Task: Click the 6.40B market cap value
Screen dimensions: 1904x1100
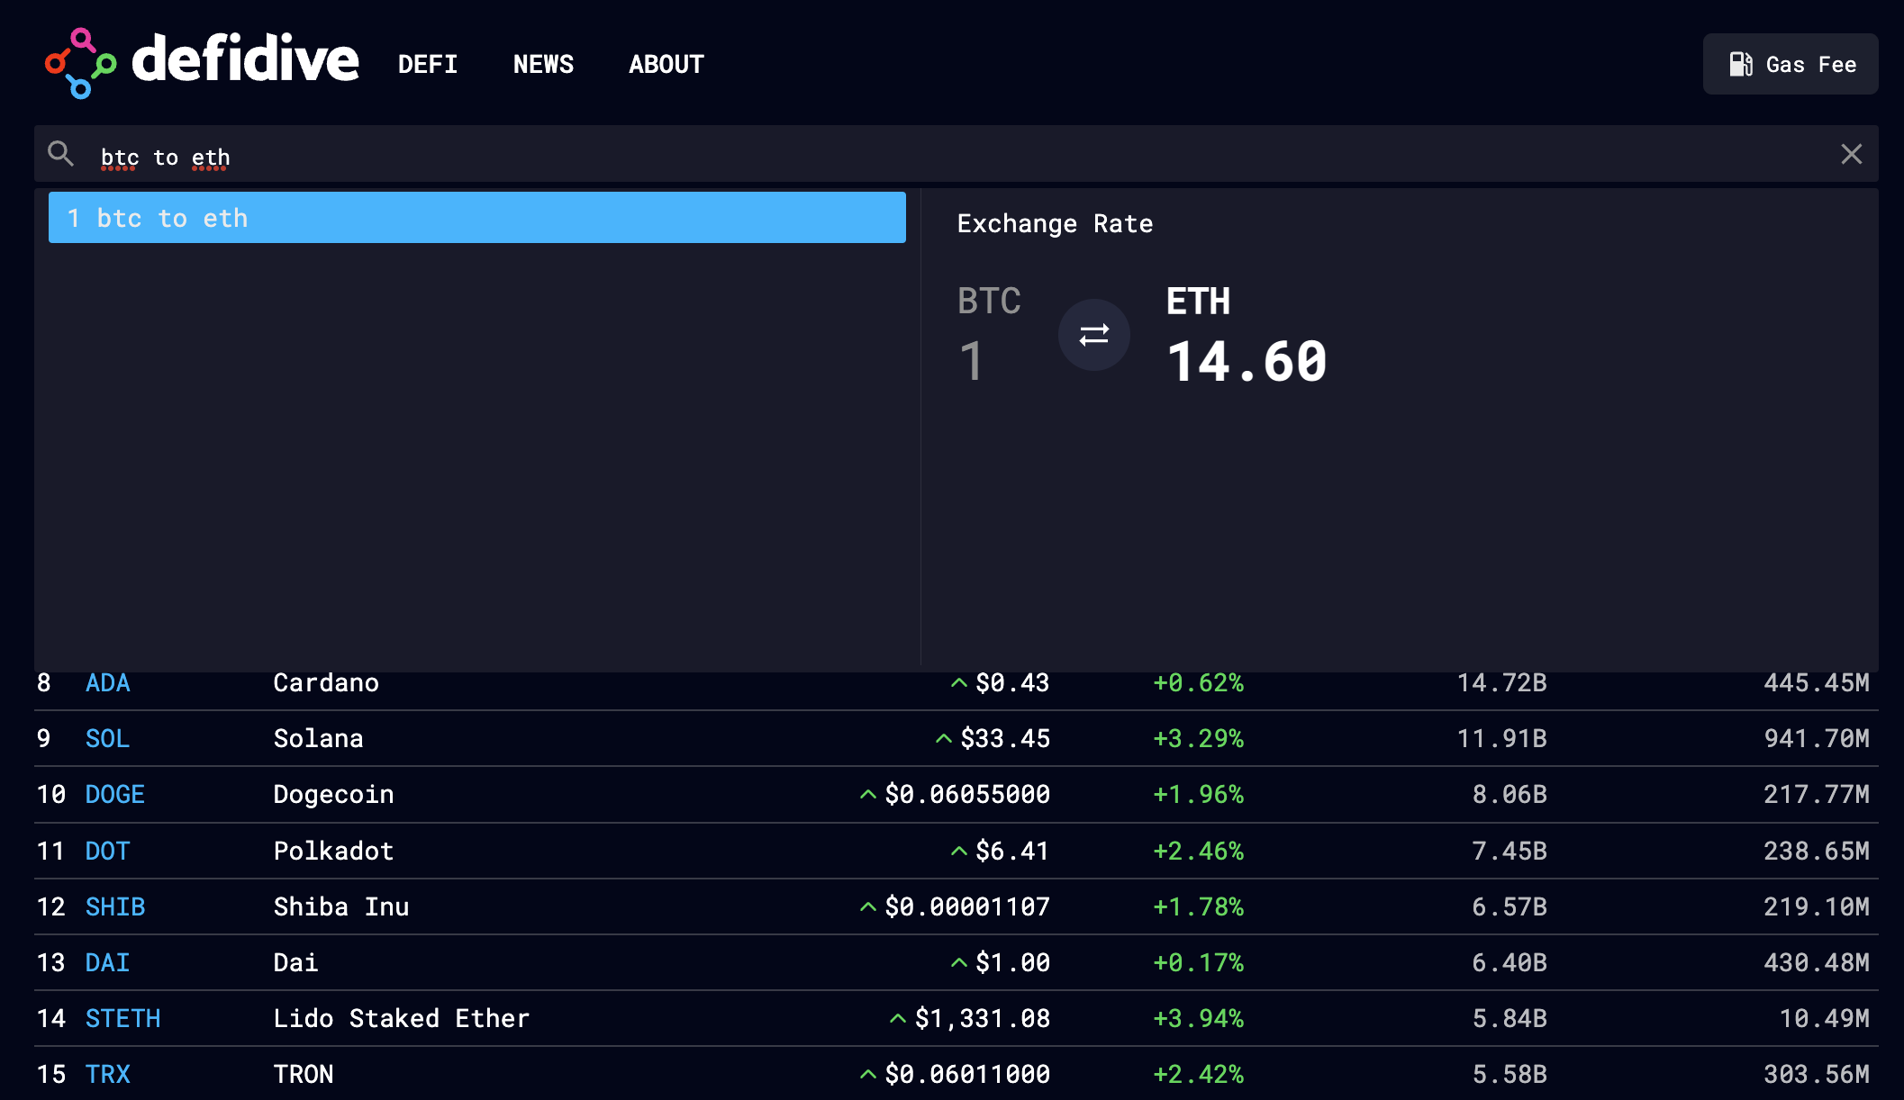Action: [1510, 963]
